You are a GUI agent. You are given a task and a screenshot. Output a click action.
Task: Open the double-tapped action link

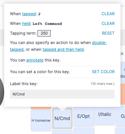pyautogui.click(x=58, y=46)
